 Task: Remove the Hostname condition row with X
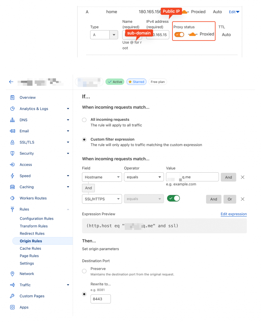pyautogui.click(x=242, y=177)
